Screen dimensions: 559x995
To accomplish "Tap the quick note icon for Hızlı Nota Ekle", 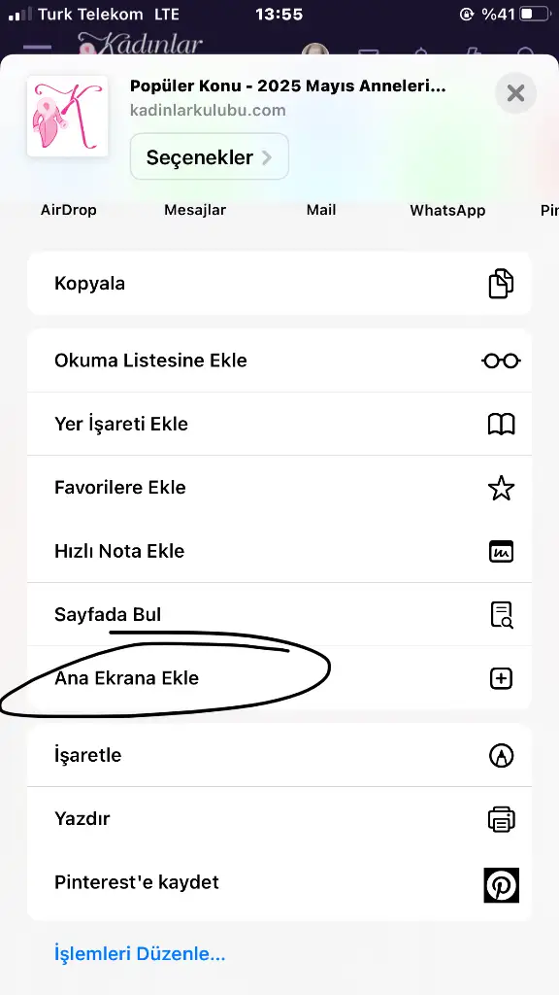I will click(501, 552).
